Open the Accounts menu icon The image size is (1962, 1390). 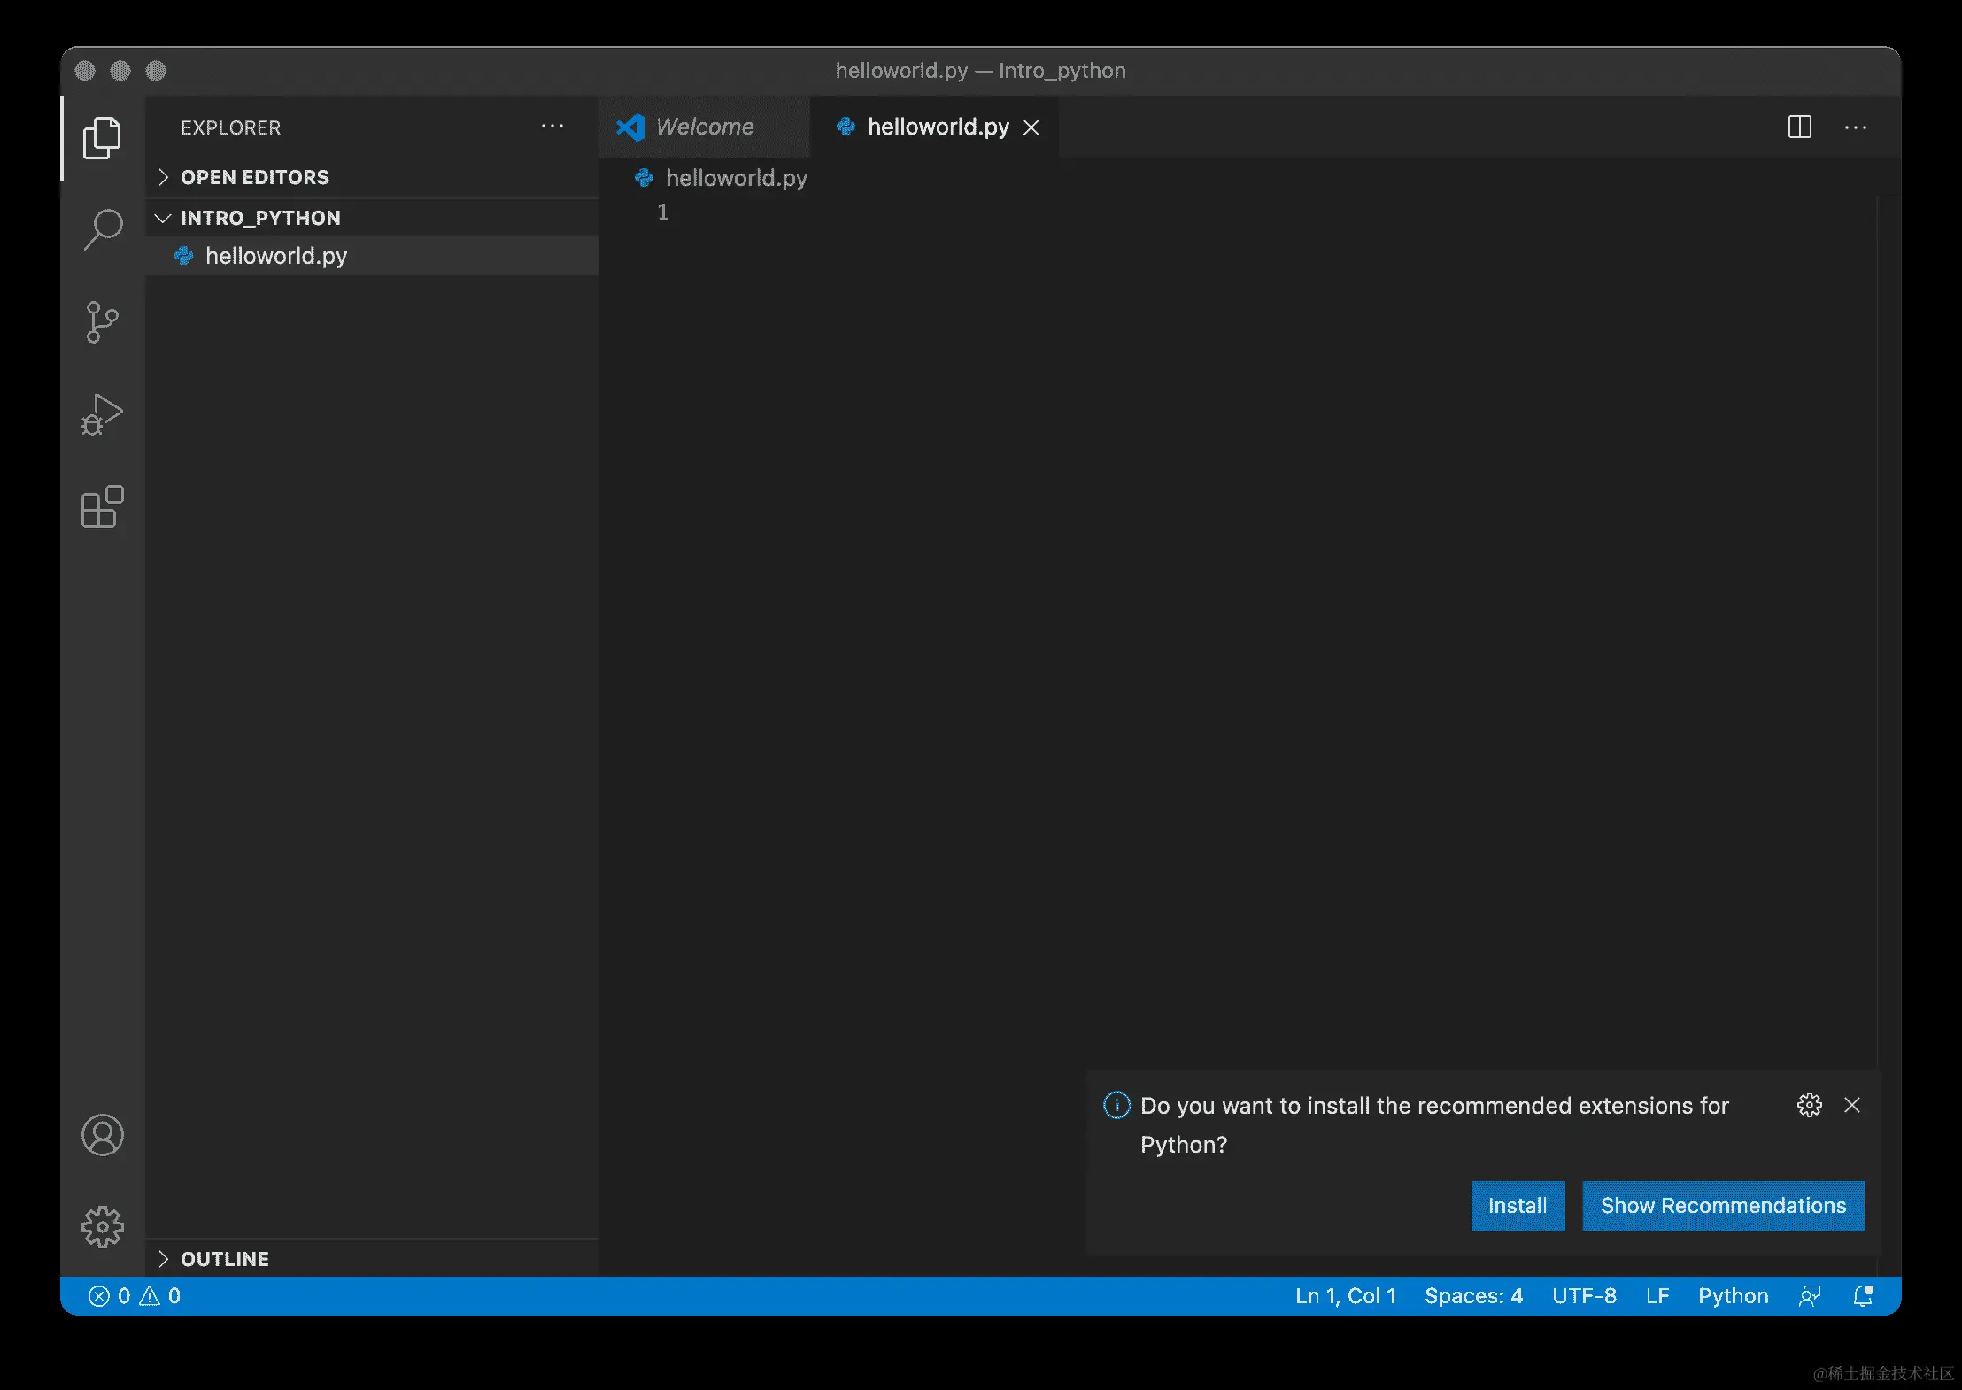click(103, 1135)
